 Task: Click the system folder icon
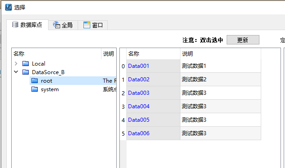tap(35, 89)
